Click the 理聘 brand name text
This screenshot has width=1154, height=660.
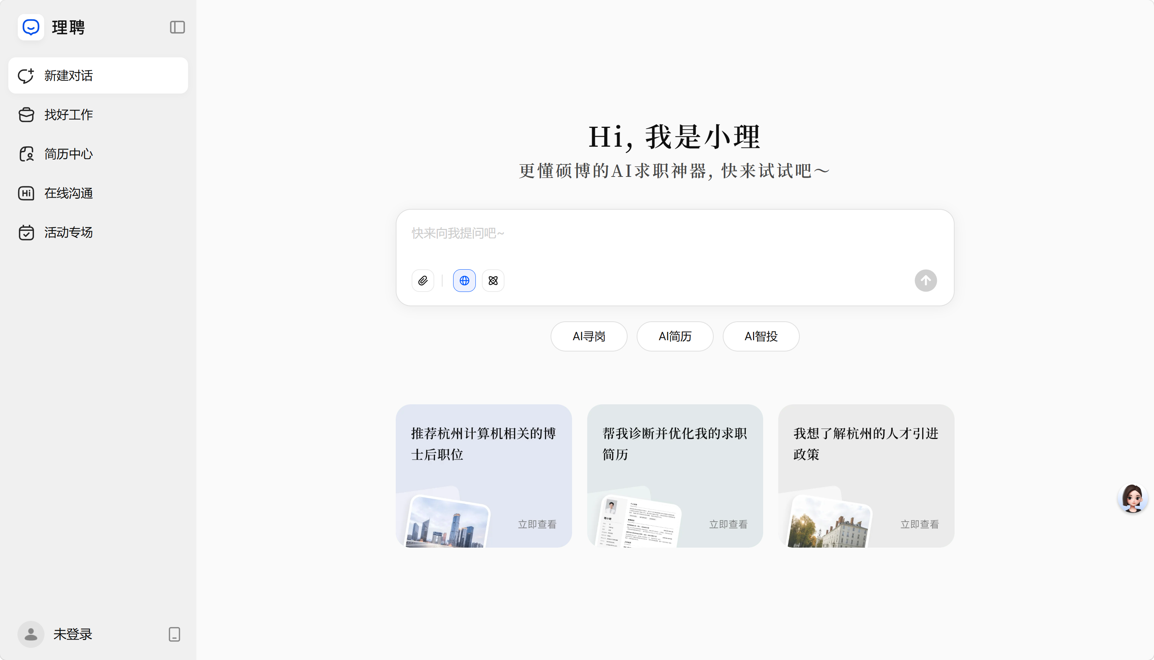click(x=68, y=27)
